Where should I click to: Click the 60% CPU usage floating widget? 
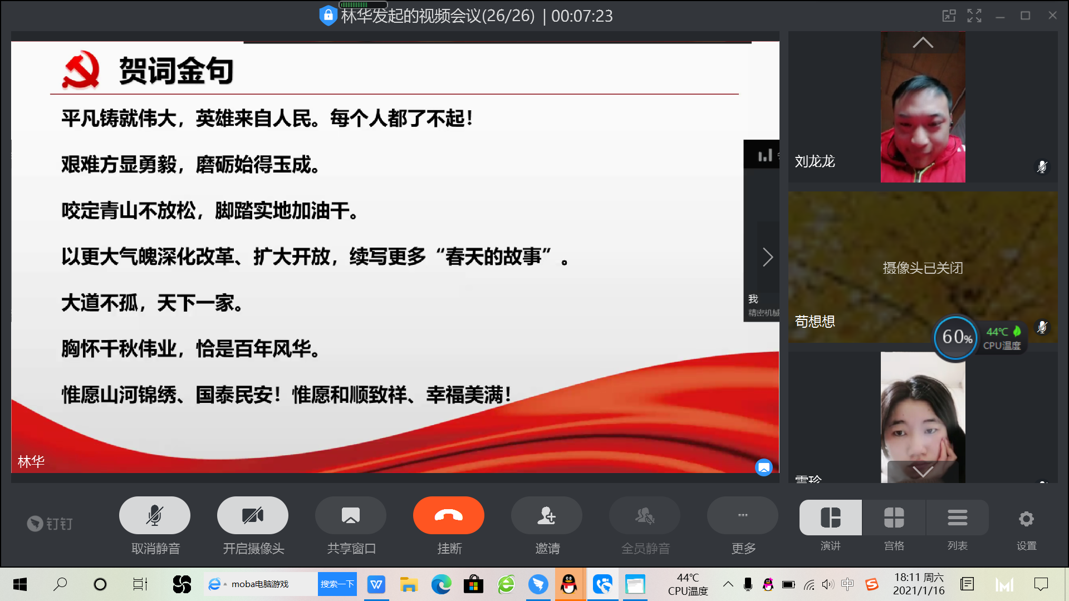point(955,337)
